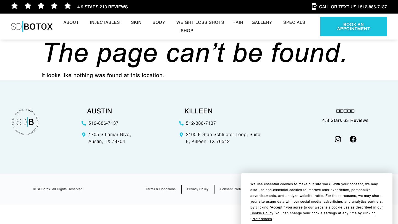Click the SD Botox header logo

(x=32, y=27)
